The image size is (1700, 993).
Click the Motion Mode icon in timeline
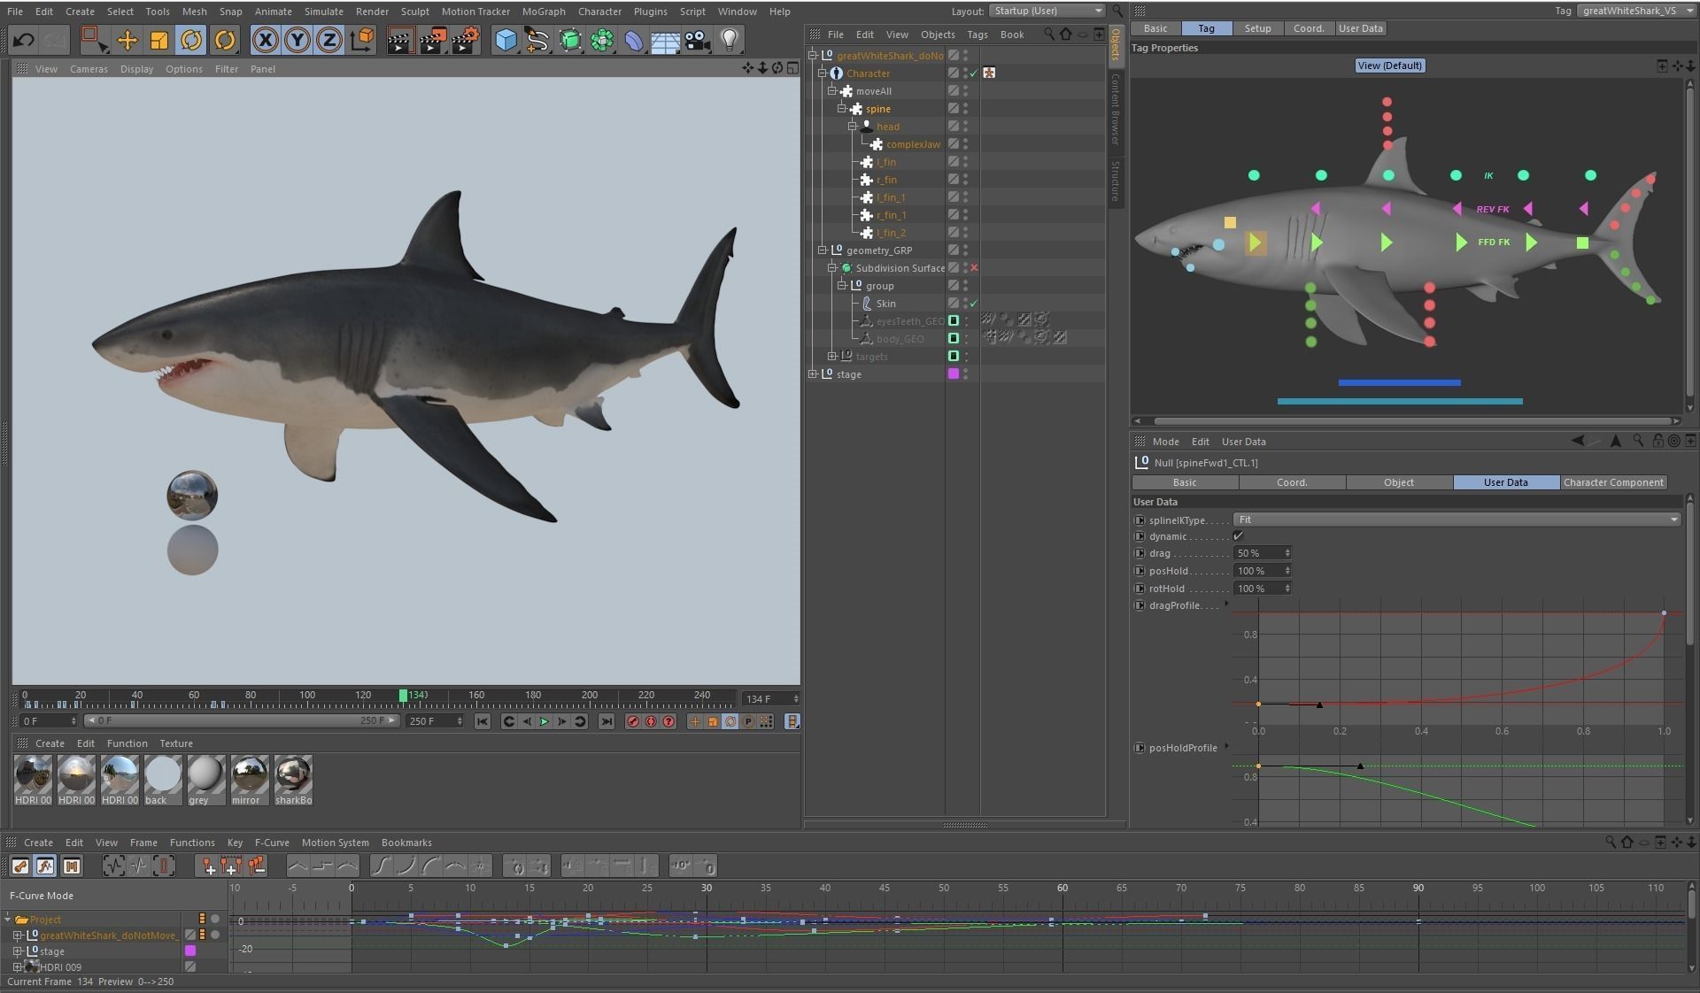(x=72, y=866)
